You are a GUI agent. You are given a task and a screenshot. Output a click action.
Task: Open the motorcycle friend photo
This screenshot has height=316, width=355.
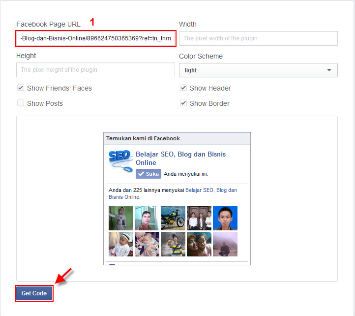point(173,218)
